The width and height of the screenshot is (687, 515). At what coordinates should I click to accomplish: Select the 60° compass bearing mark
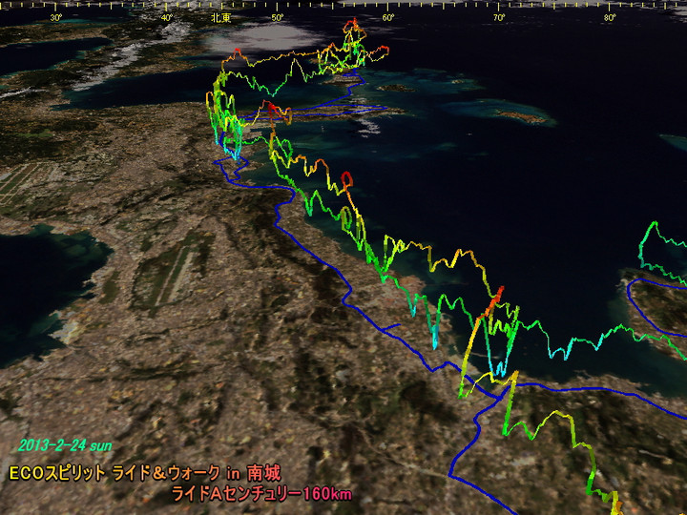388,17
